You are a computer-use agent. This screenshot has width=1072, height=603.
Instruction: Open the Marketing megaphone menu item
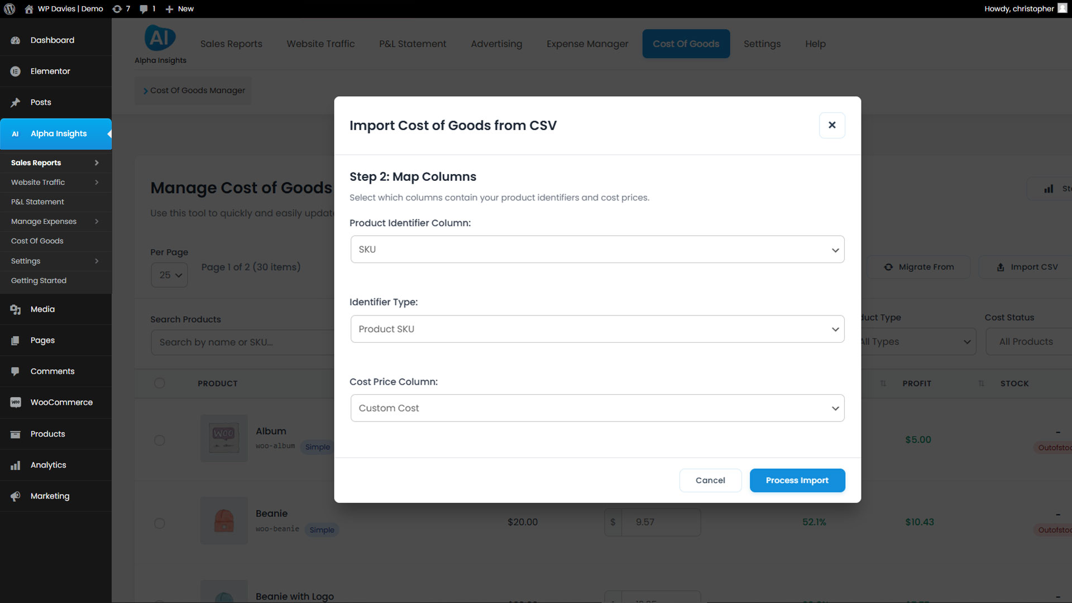(x=50, y=496)
